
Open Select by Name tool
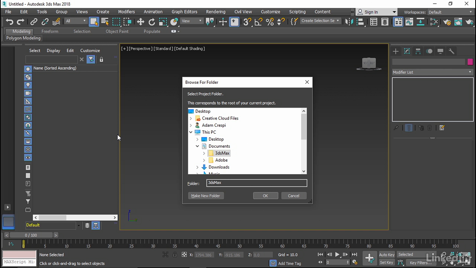pos(105,22)
